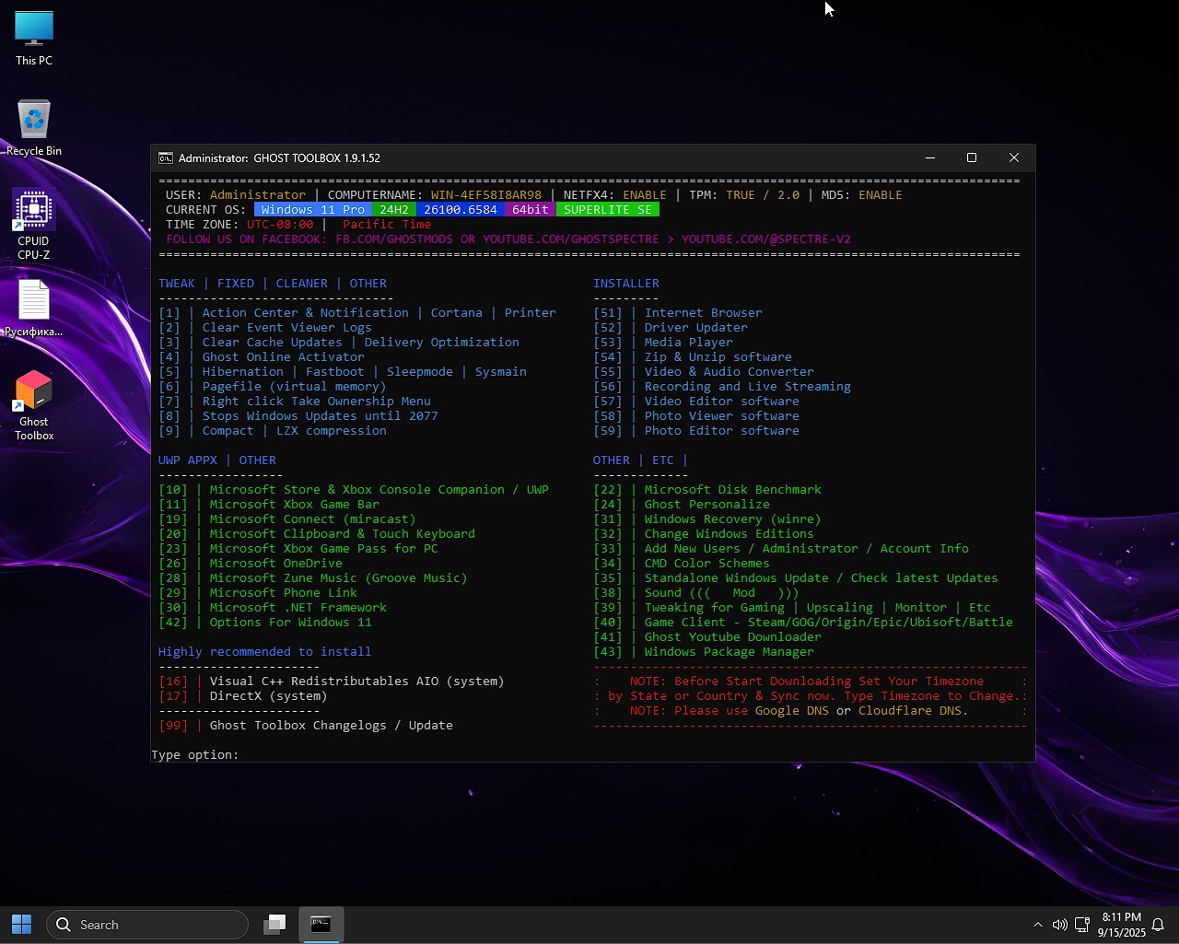Open This PC on the desktop
Screen dimensions: 1179x944
pos(33,37)
